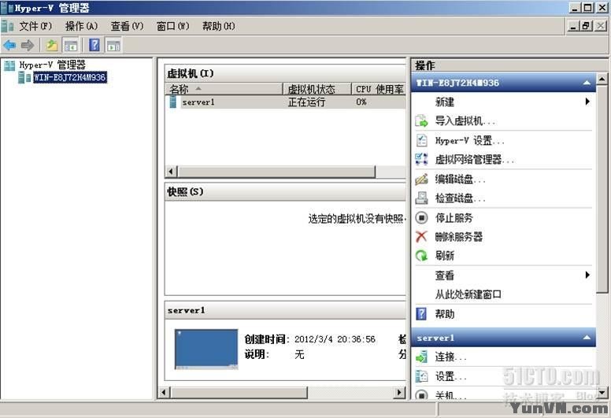Open Hyper-V 设置... action
This screenshot has width=611, height=418.
(x=470, y=140)
